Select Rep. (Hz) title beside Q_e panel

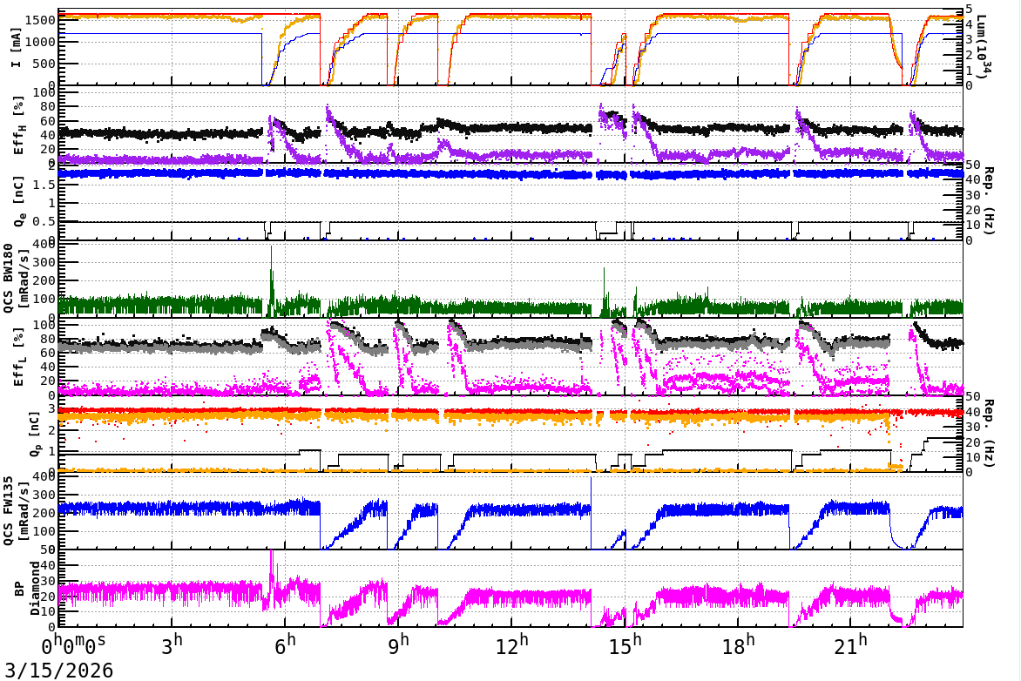tap(988, 201)
